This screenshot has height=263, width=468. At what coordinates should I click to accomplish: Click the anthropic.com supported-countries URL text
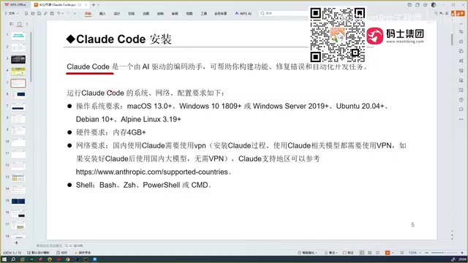coord(152,172)
